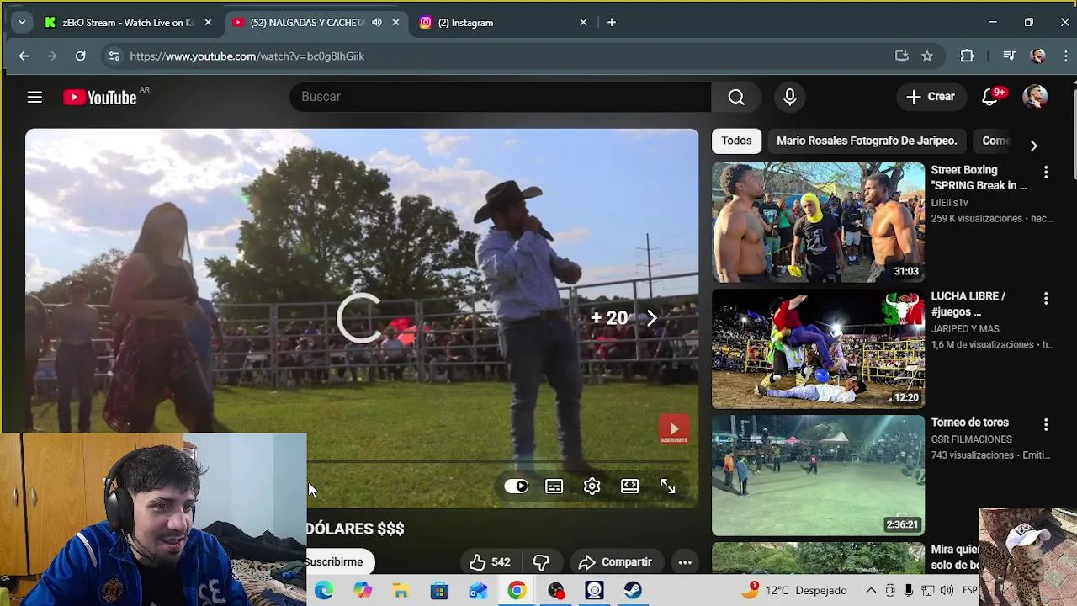Open Microsoft Store from taskbar
Viewport: 1077px width, 606px height.
point(439,591)
